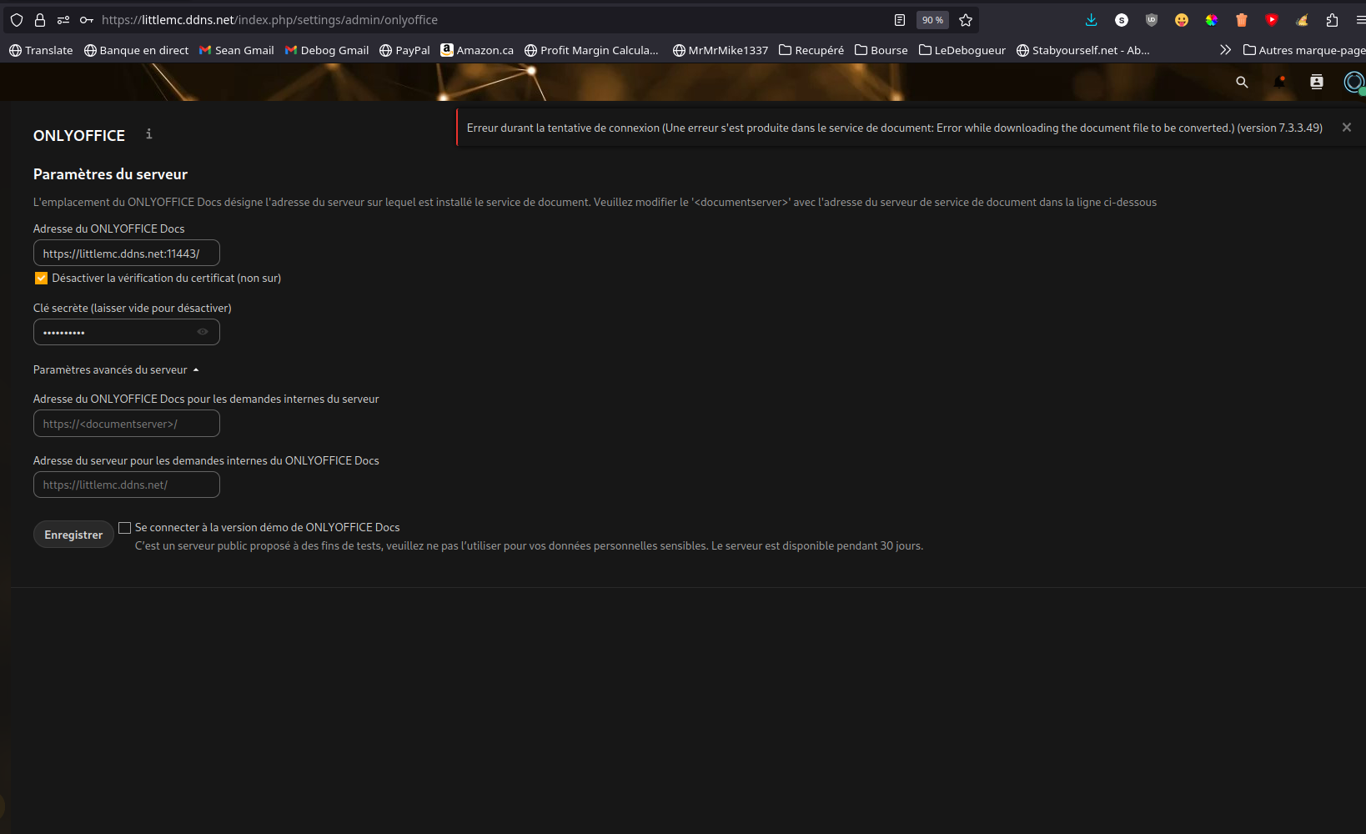
Task: Toggle reader view icon in address bar
Action: (900, 20)
